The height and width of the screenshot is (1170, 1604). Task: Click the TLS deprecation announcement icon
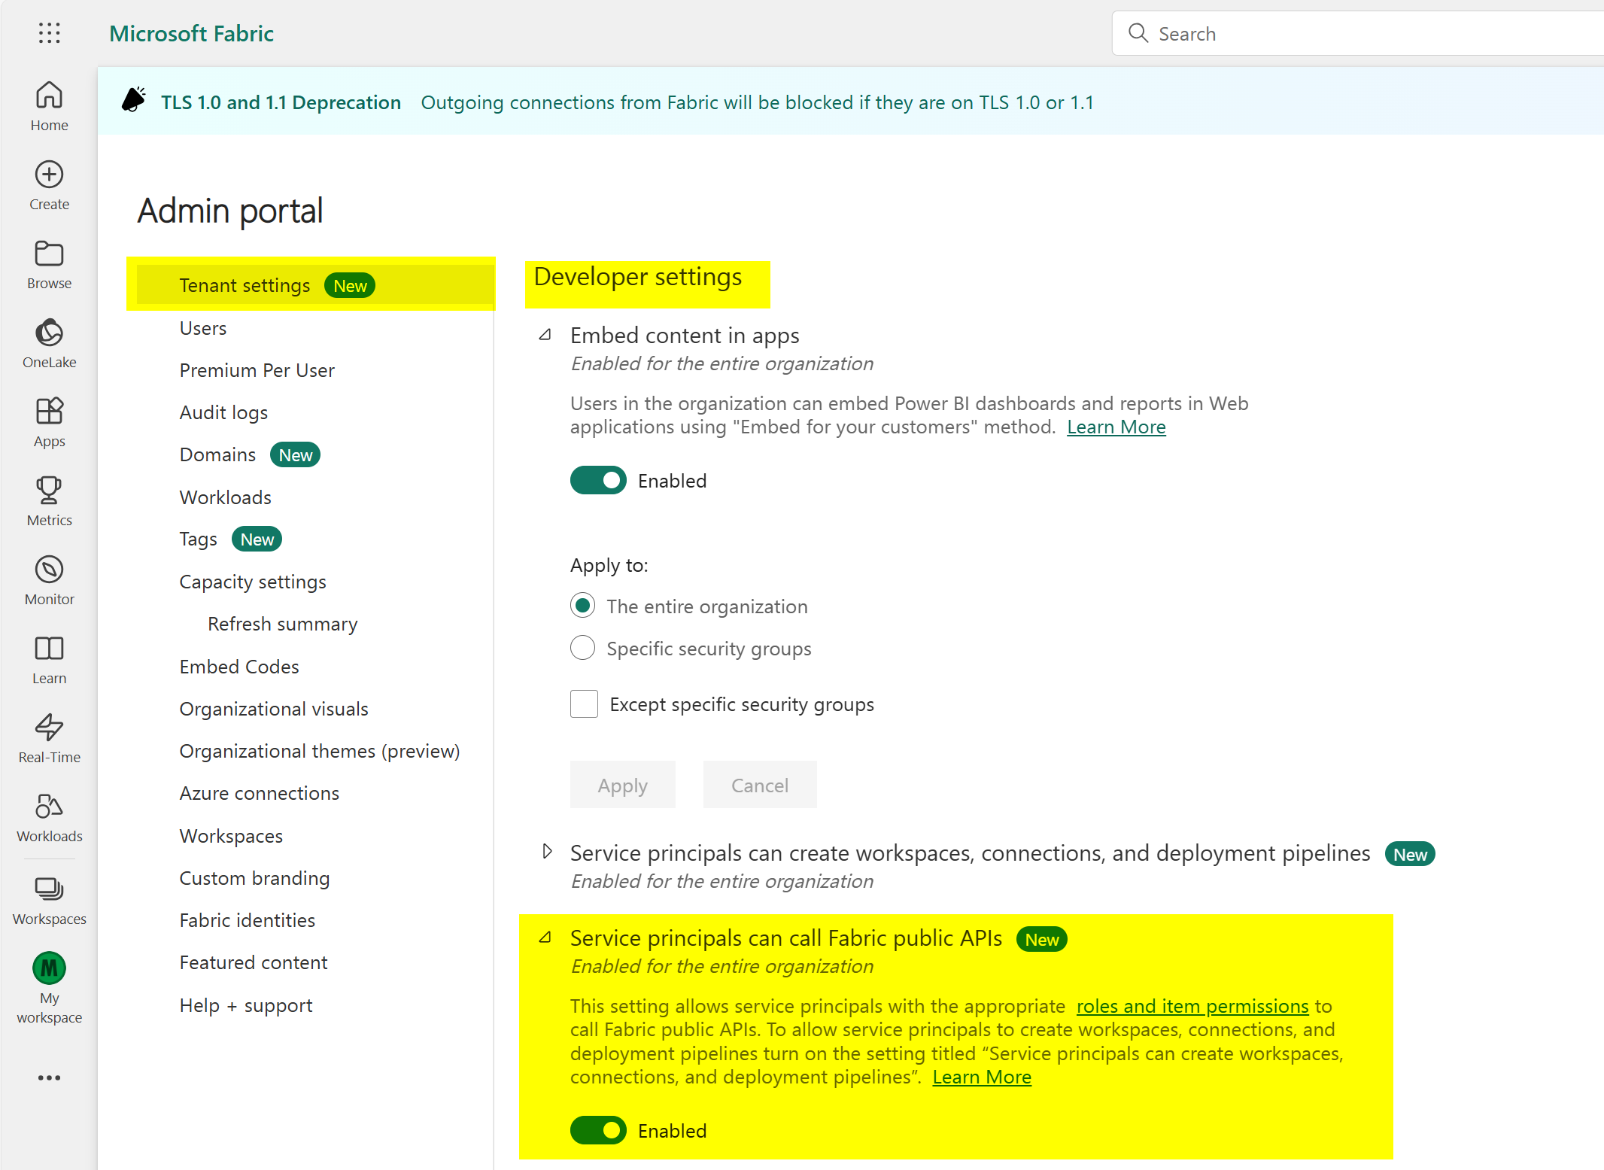[134, 100]
